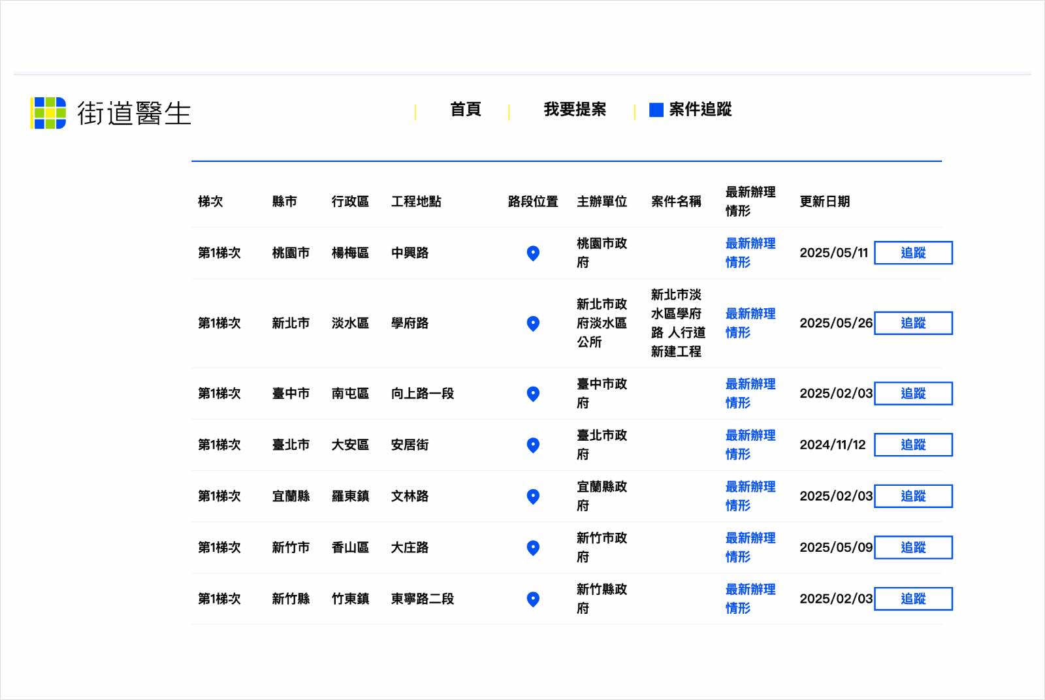Click the 大安區 cell
This screenshot has height=700, width=1045.
[x=350, y=445]
